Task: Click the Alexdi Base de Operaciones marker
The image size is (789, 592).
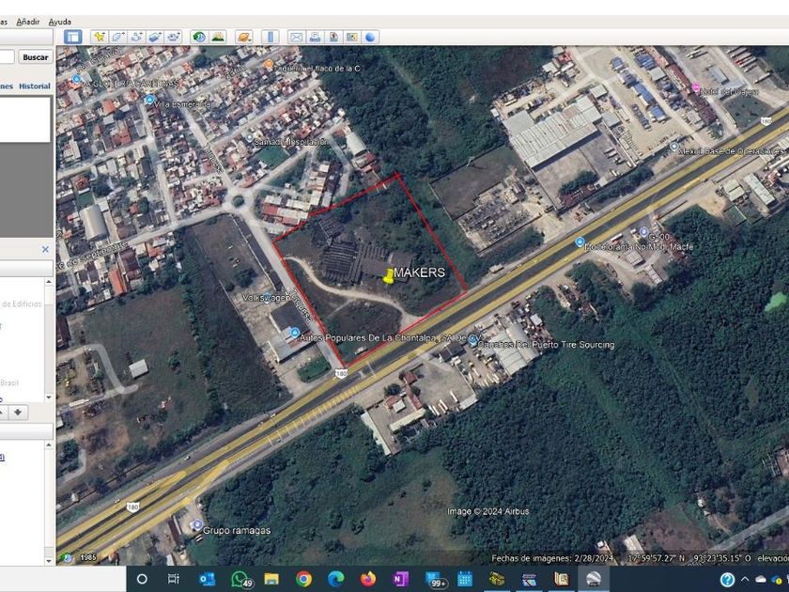Action: pyautogui.click(x=674, y=147)
